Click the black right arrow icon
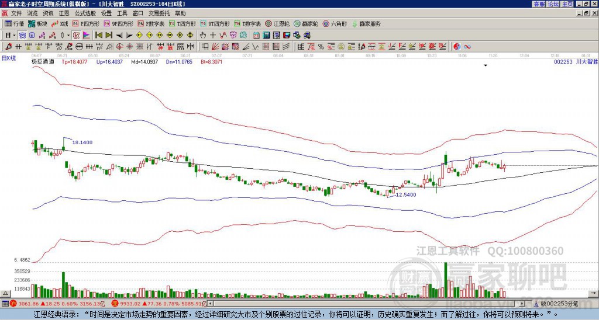This screenshot has width=599, height=320. coord(129,36)
